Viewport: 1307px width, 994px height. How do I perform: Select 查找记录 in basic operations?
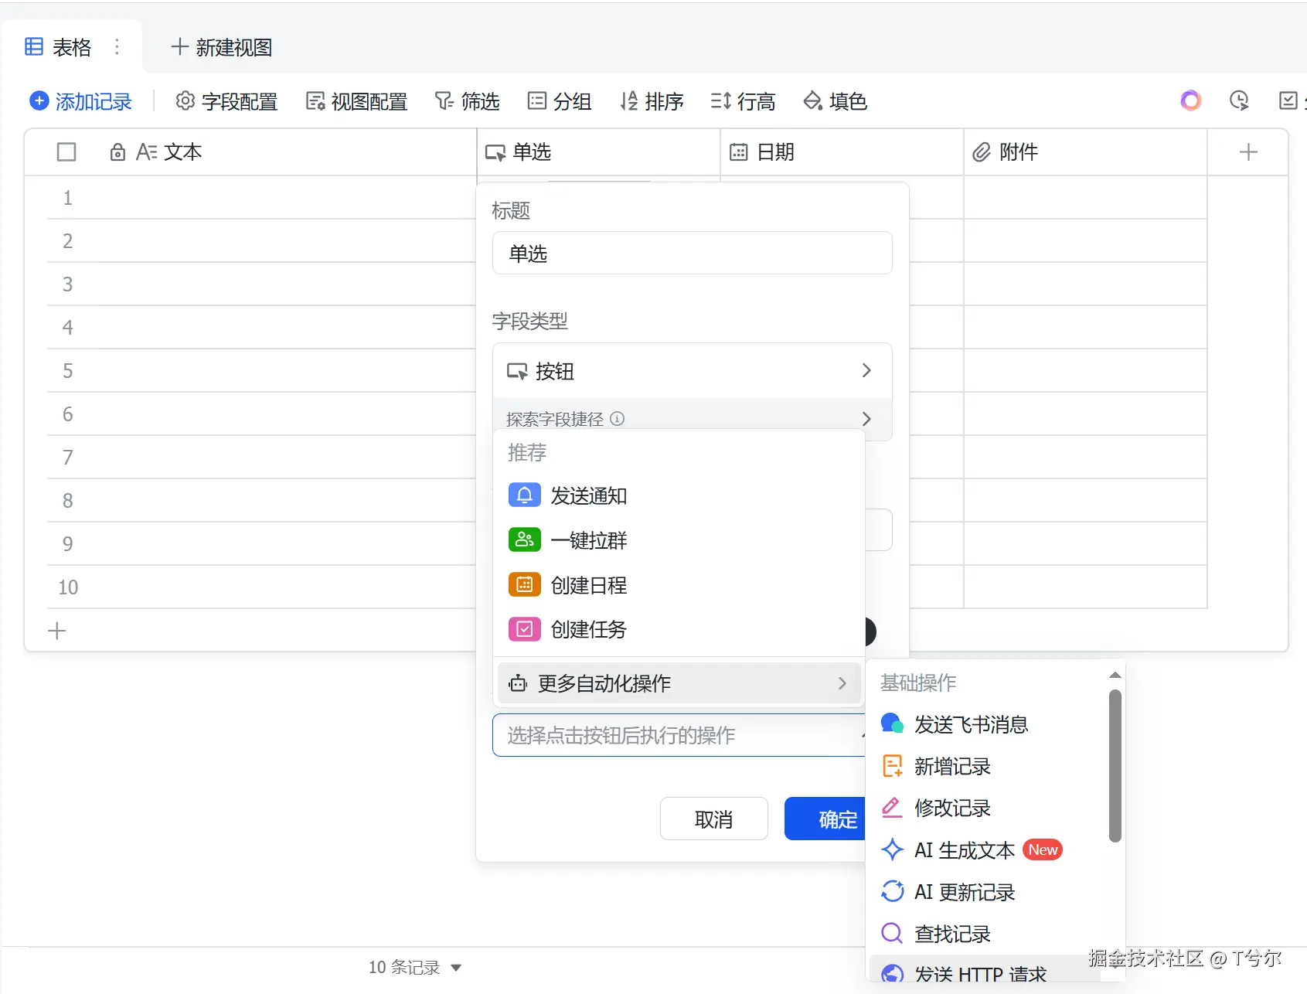point(986,934)
